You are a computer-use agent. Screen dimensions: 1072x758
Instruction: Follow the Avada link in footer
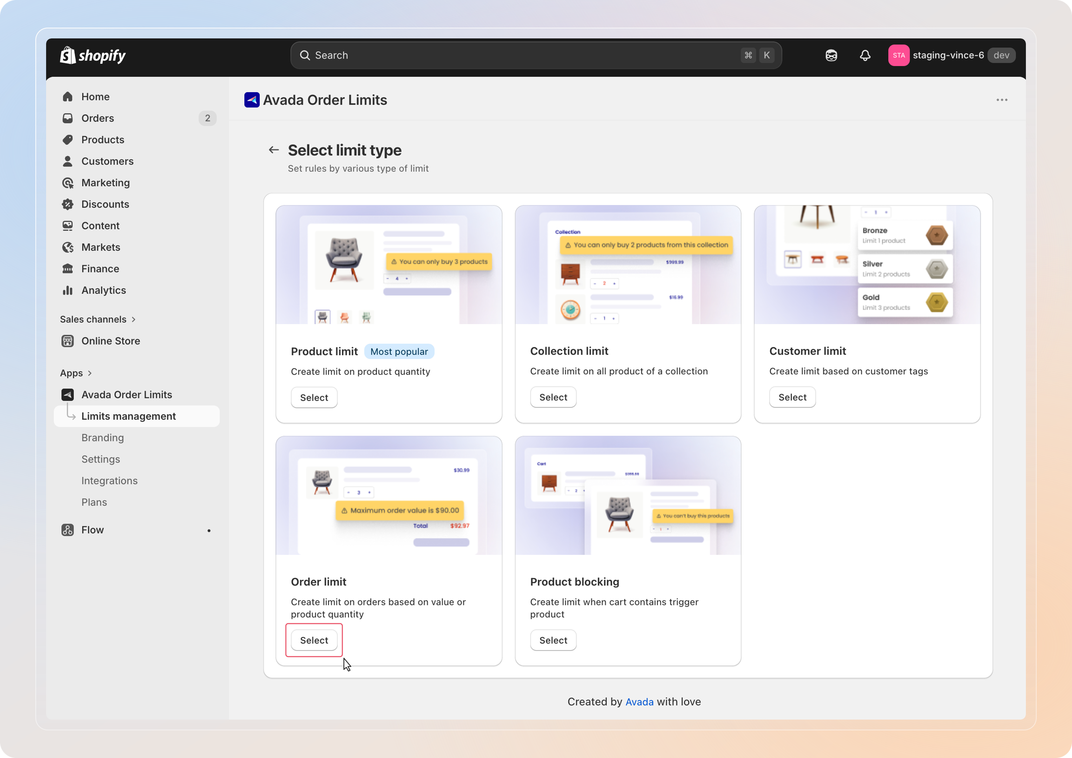coord(639,702)
